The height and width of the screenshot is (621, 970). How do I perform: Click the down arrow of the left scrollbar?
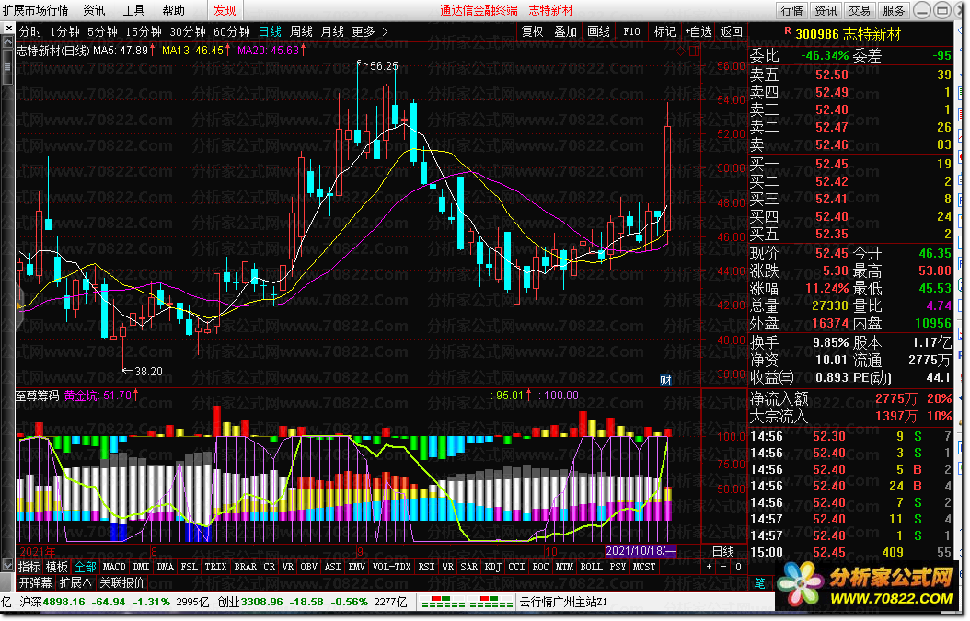point(7,565)
